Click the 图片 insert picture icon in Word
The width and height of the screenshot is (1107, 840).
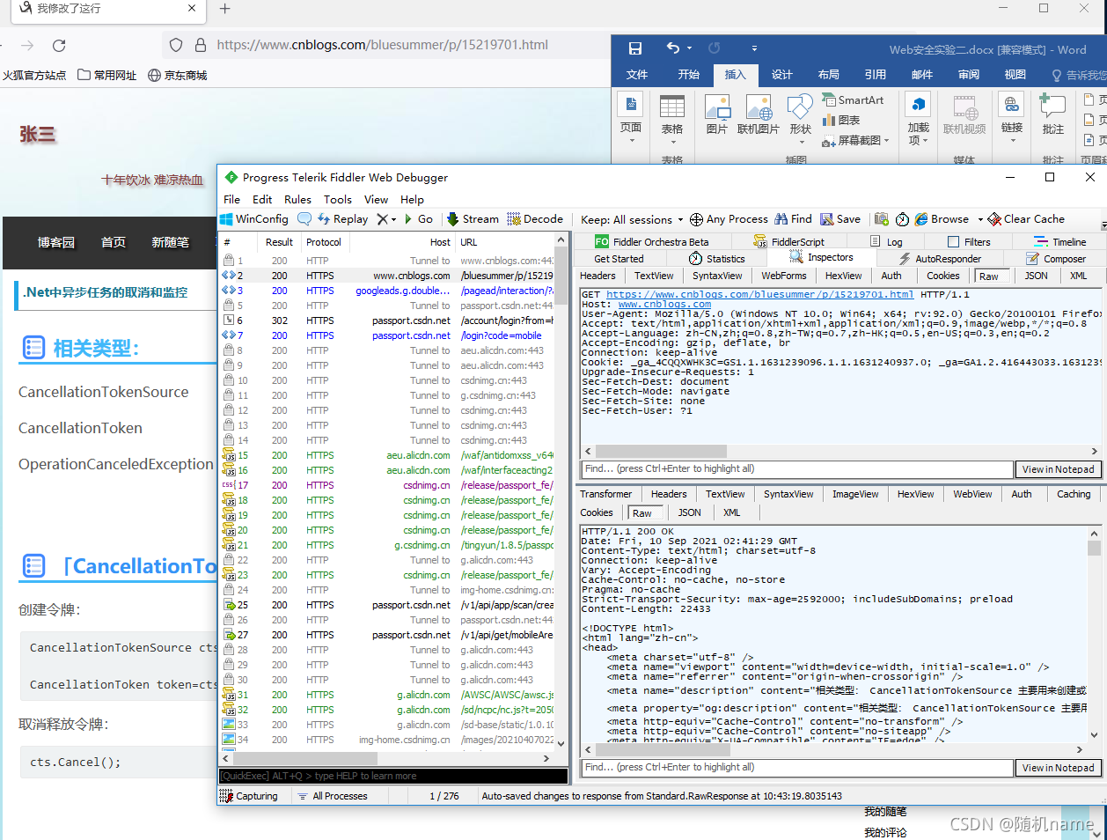coord(717,107)
